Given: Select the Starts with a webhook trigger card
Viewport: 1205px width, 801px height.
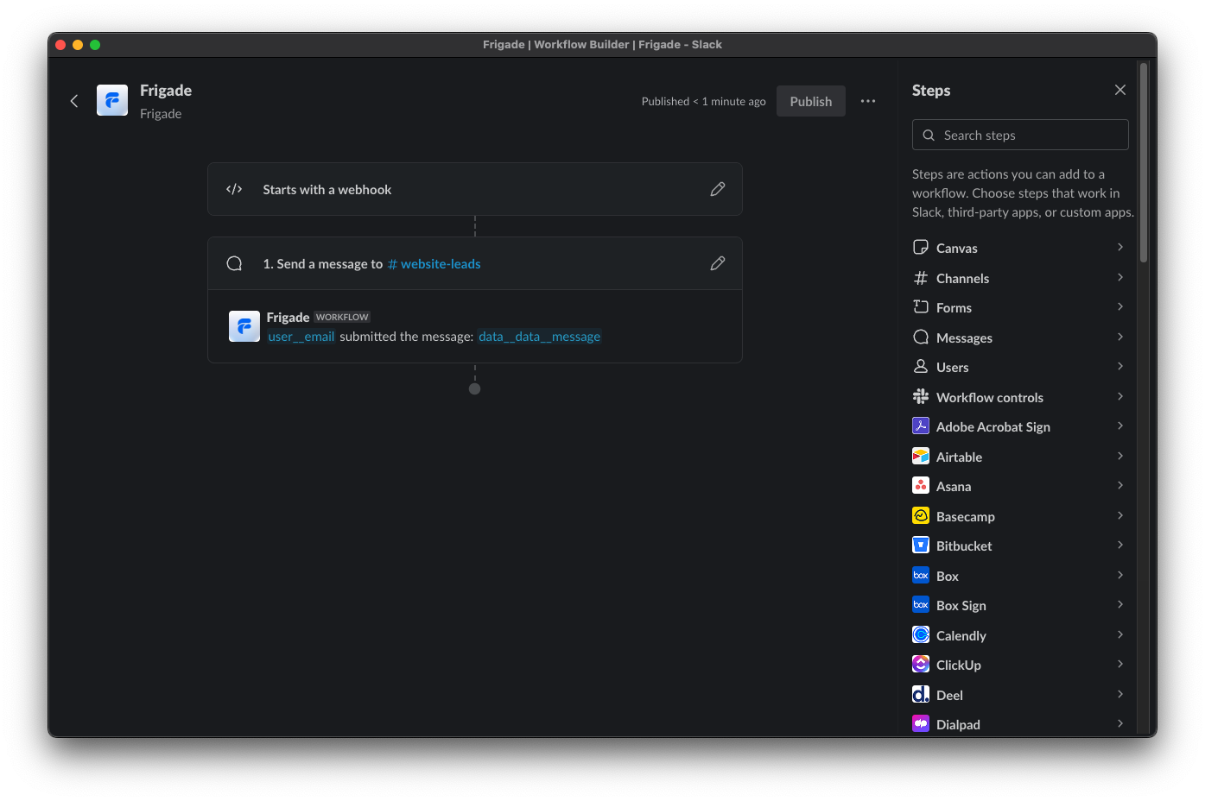Looking at the screenshot, I should click(475, 189).
